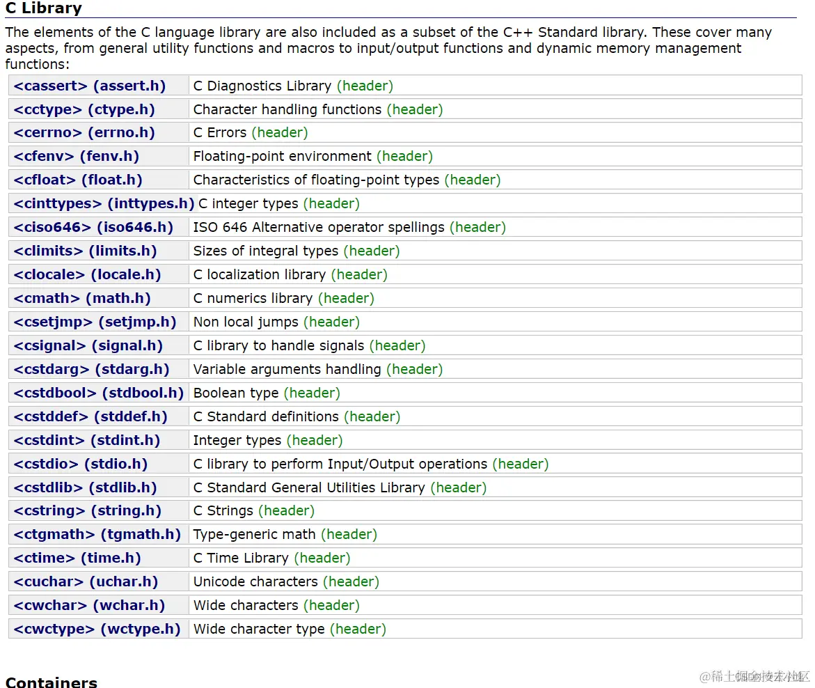Click 'Sizes of integral types' text
This screenshot has width=815, height=688.
[266, 251]
